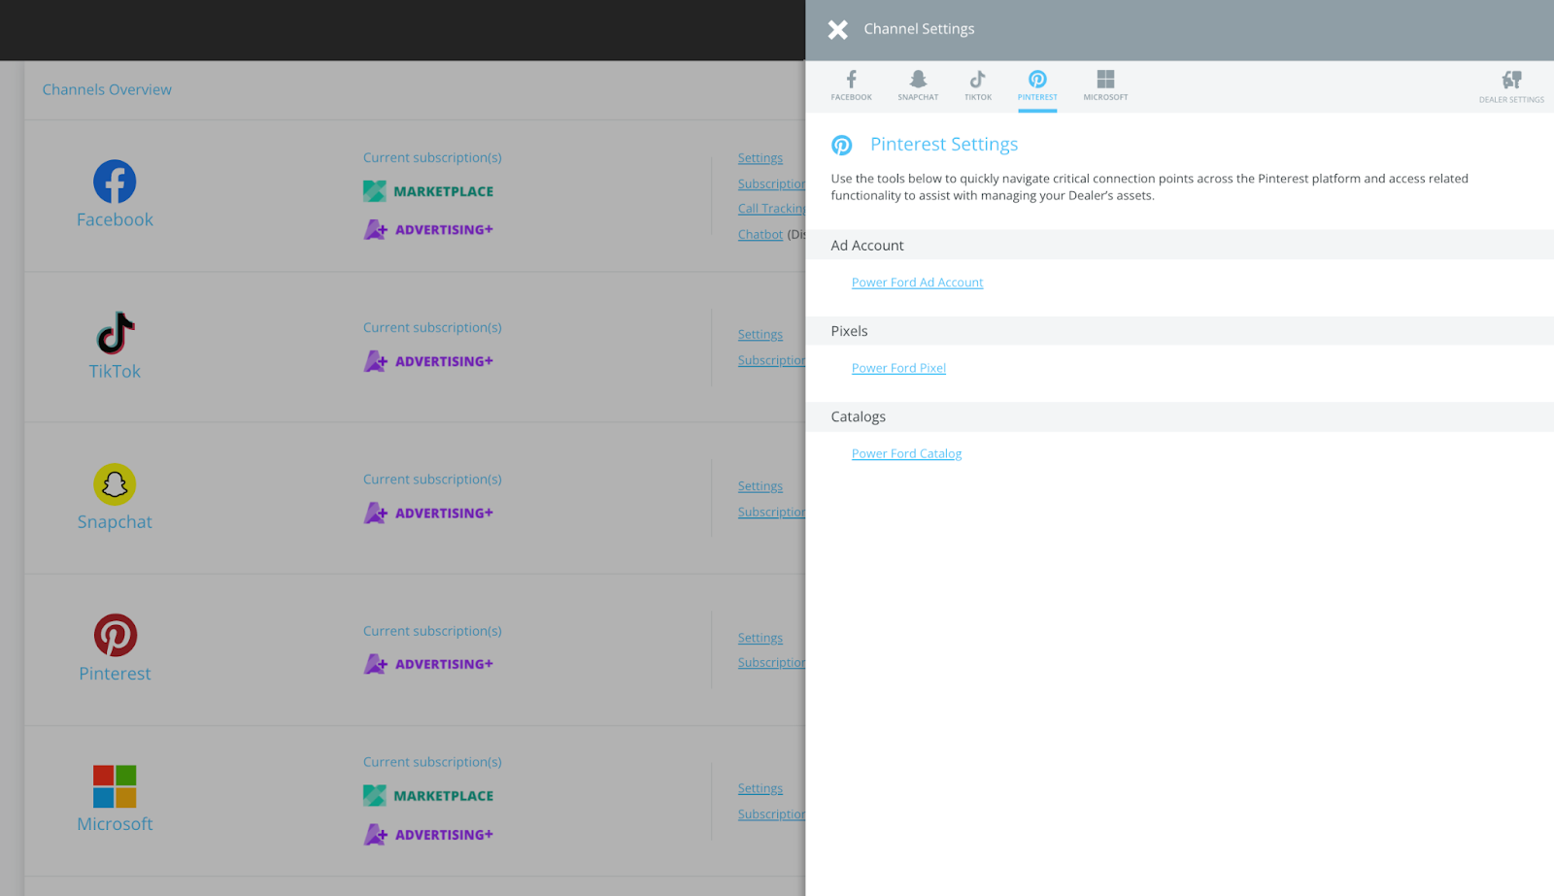This screenshot has width=1554, height=896.
Task: Click the TikTok channel name
Action: coord(115,371)
